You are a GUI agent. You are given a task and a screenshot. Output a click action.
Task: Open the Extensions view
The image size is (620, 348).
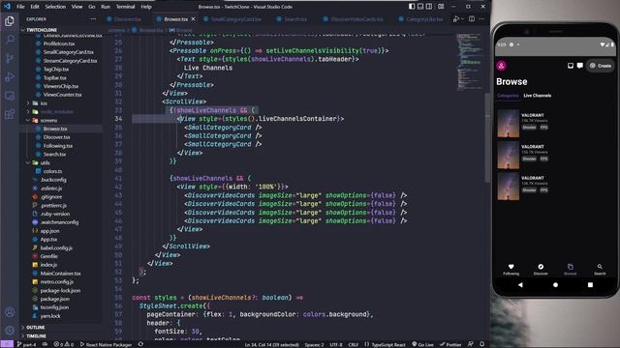[x=10, y=114]
